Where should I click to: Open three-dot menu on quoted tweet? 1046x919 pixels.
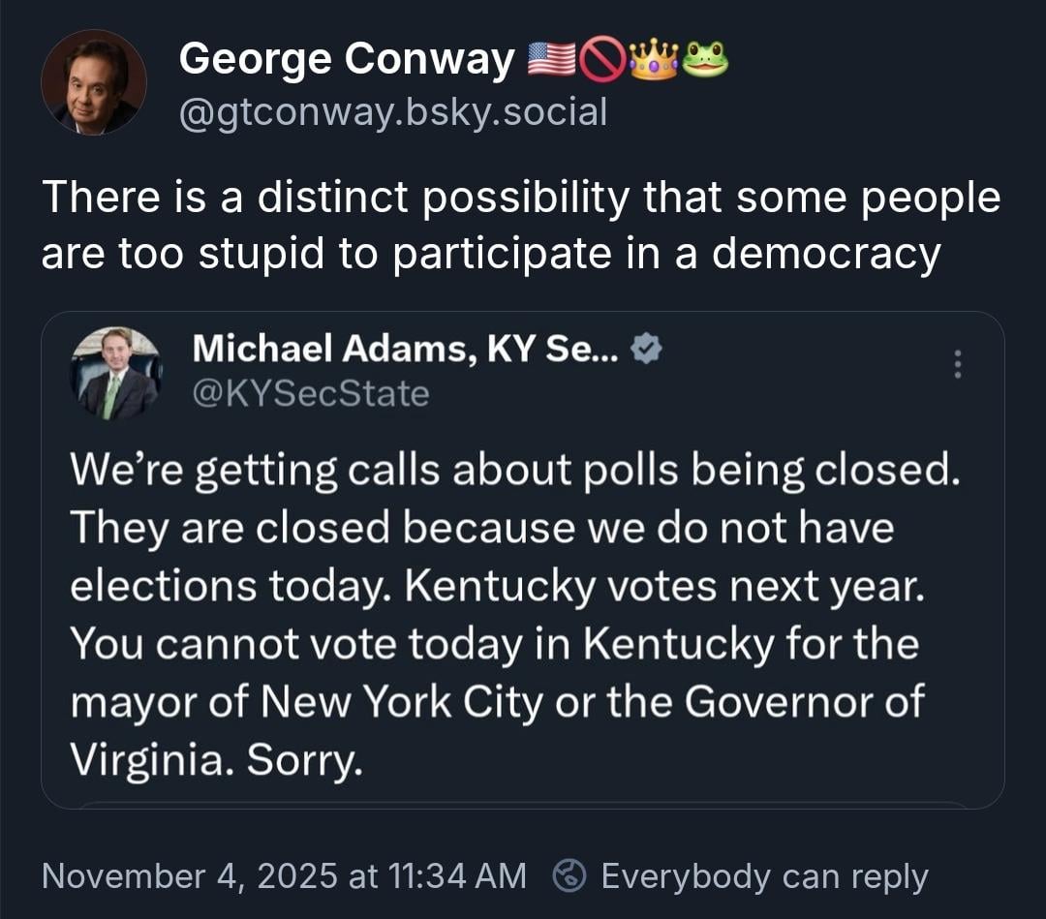pos(958,364)
